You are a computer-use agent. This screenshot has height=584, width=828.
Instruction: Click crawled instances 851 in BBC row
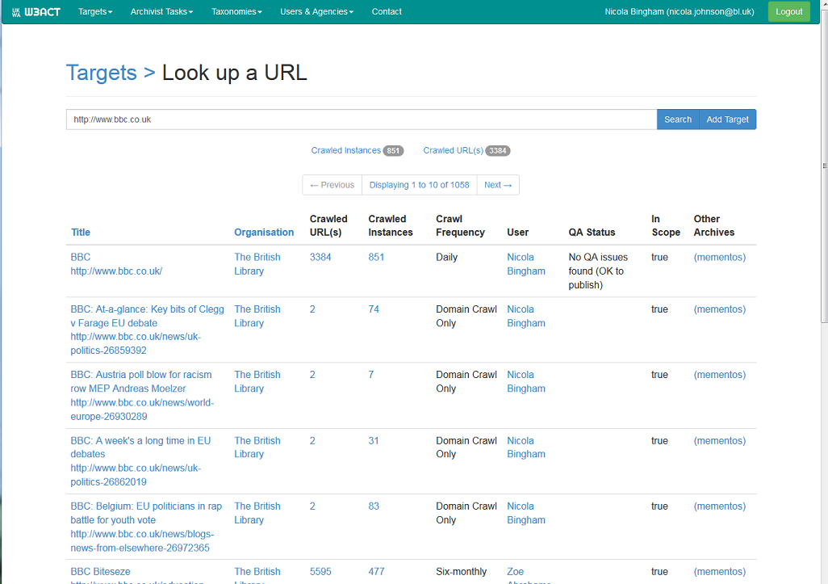point(376,258)
